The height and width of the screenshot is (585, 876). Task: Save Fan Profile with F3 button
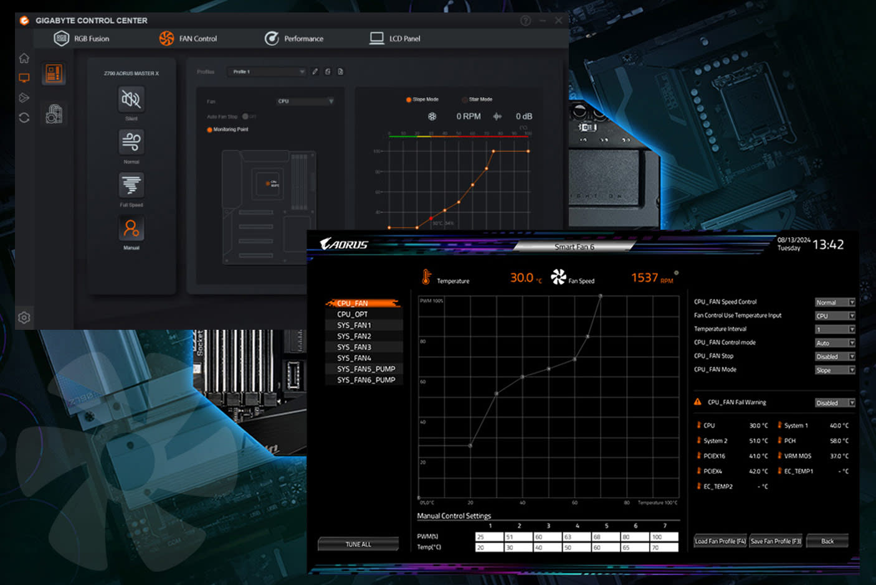click(775, 541)
